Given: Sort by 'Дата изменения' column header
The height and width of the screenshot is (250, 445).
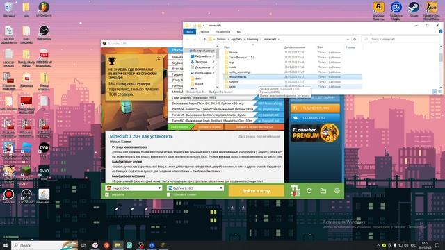Looking at the screenshot, I should [x=295, y=47].
